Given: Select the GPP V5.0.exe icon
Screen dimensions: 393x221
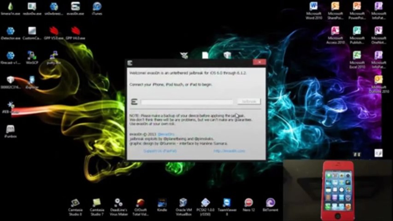Looking at the screenshot, I should [54, 33].
